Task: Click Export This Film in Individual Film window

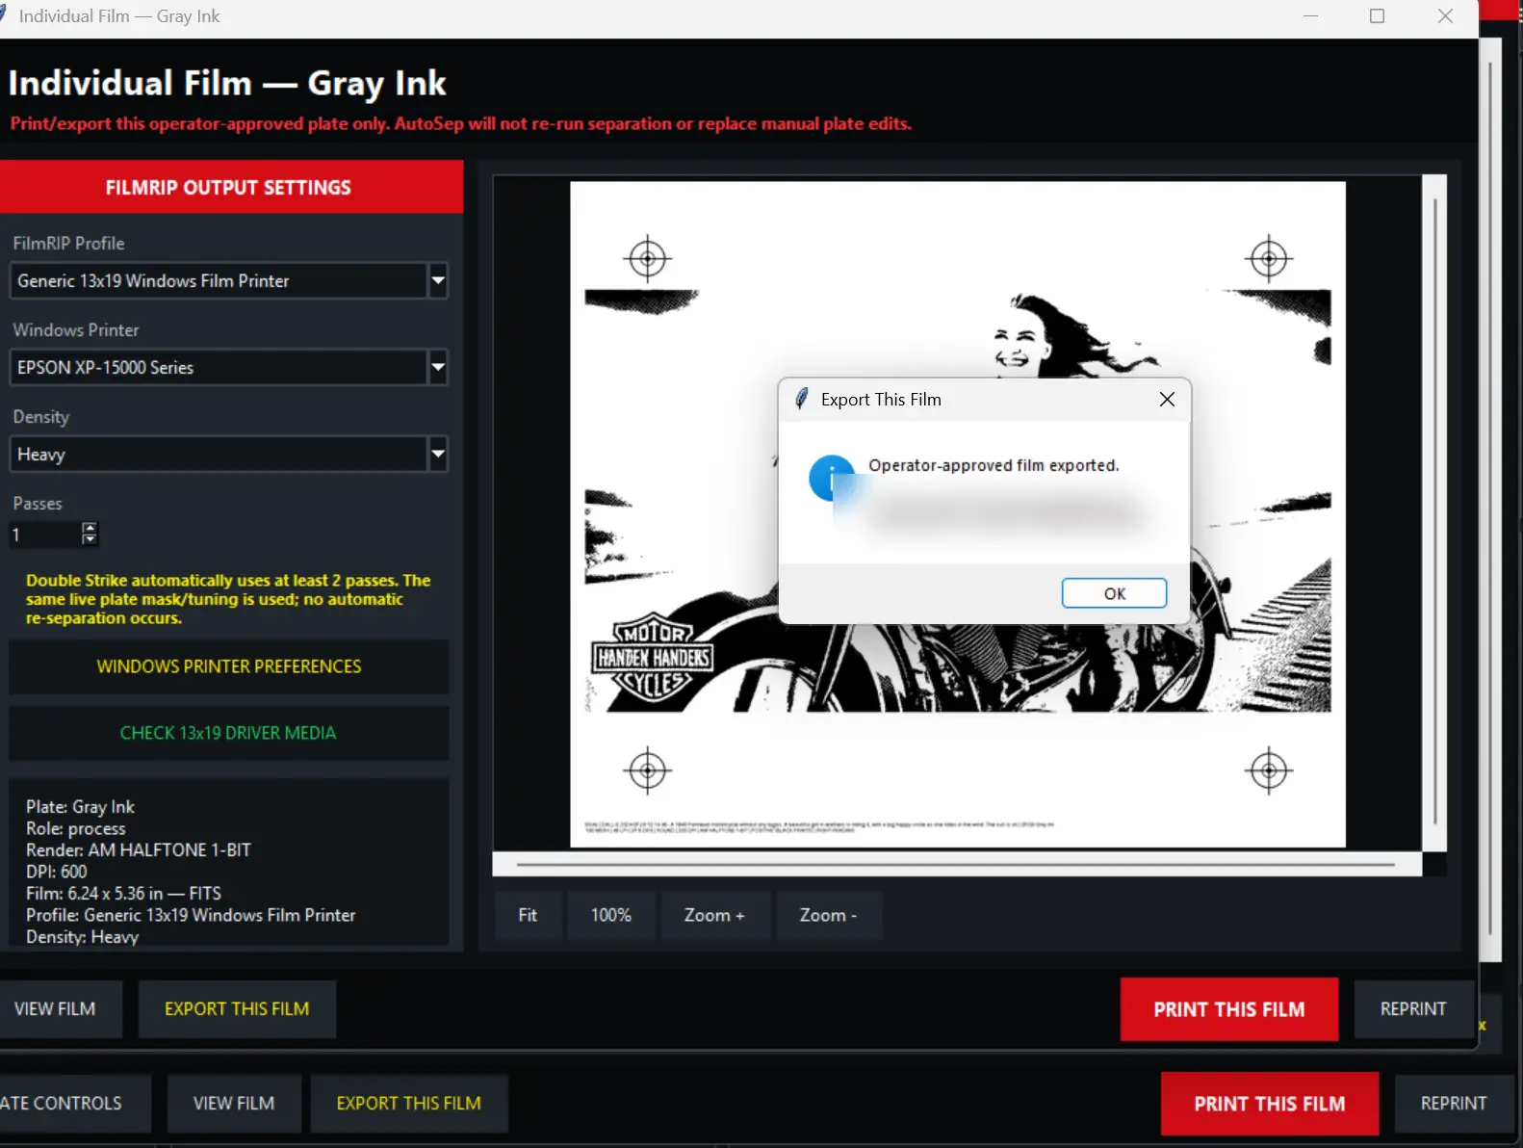Action: pyautogui.click(x=237, y=1008)
